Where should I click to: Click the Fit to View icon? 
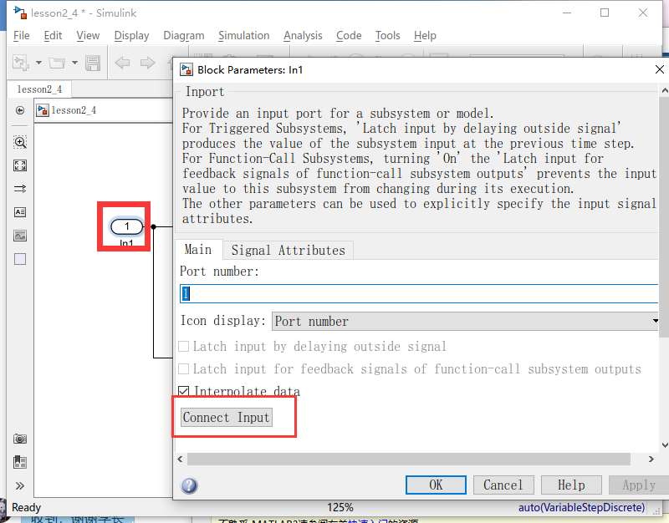19,165
